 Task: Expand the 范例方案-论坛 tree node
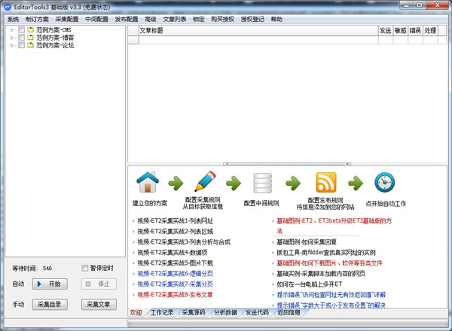pos(12,45)
